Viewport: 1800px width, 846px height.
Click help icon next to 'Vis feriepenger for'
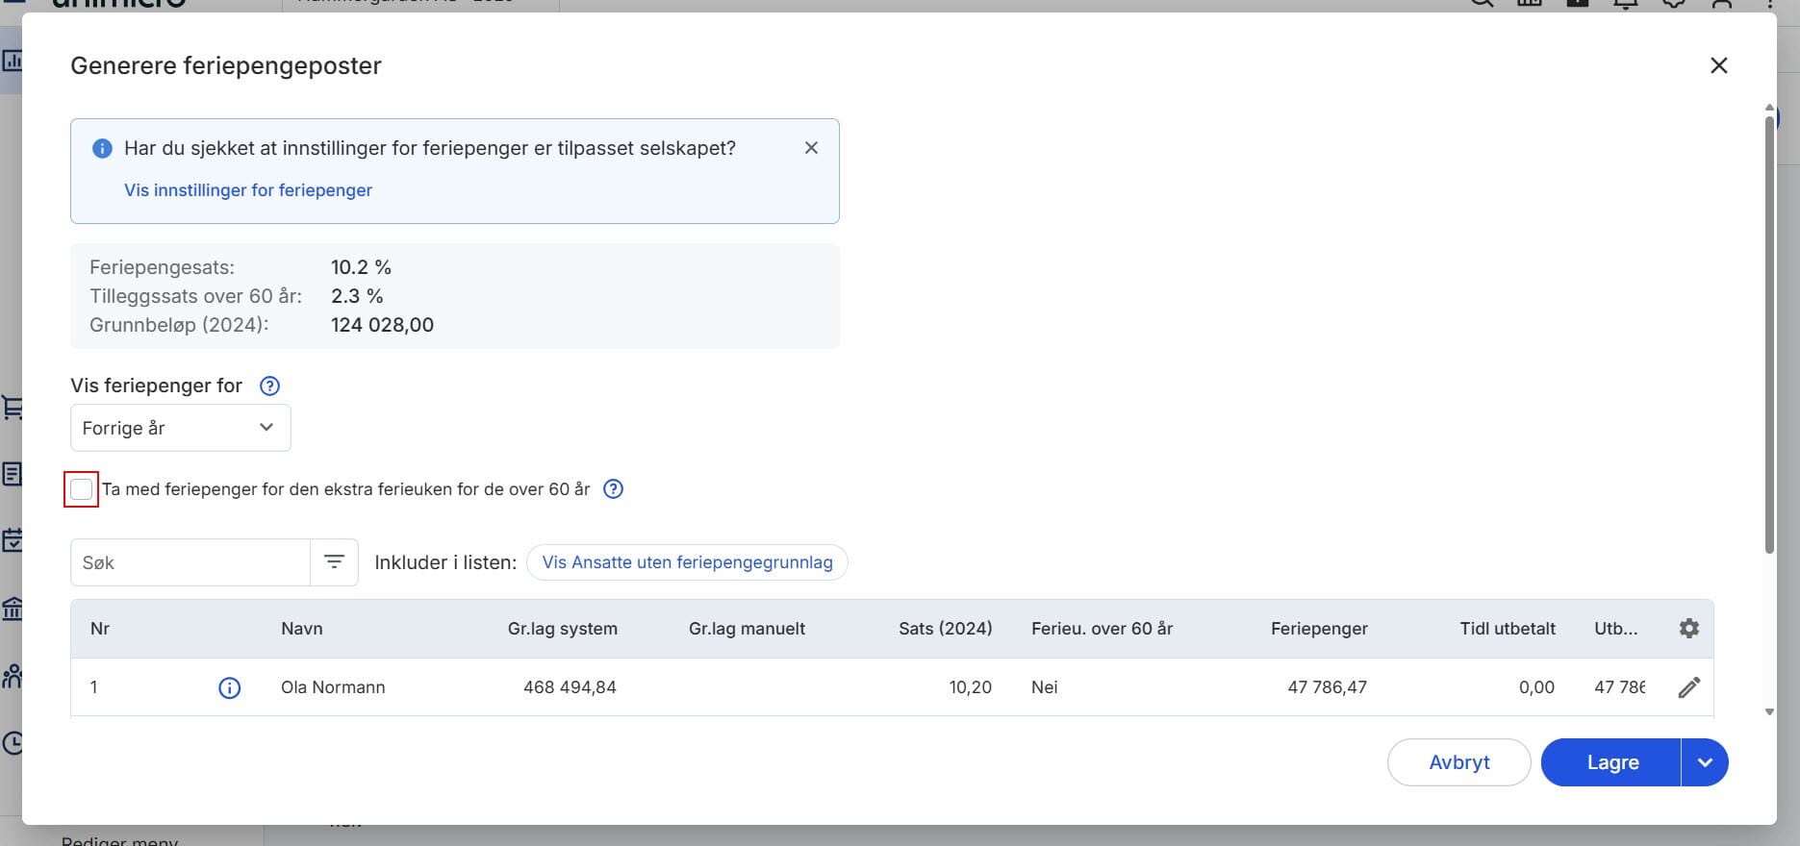pos(270,386)
